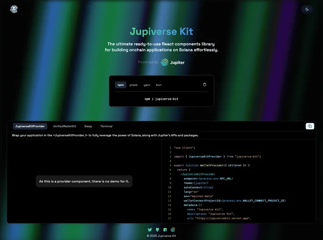Viewport: 323px width, 240px height.
Task: Toggle dark mode with the moon icon
Action: click(307, 9)
